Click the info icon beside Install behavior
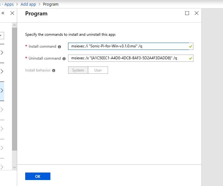This screenshot has height=186, width=223. tap(54, 70)
